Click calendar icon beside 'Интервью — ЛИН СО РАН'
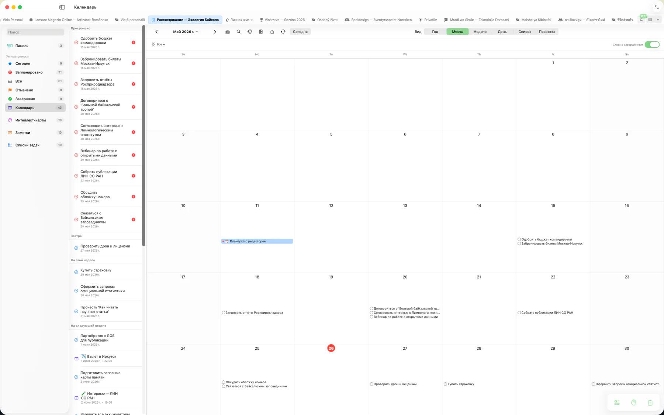Image resolution: width=664 pixels, height=415 pixels. pyautogui.click(x=76, y=398)
